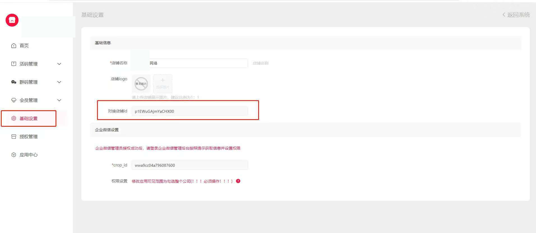
Task: Expand the 会员管理 submenu chevron
Action: tap(59, 100)
